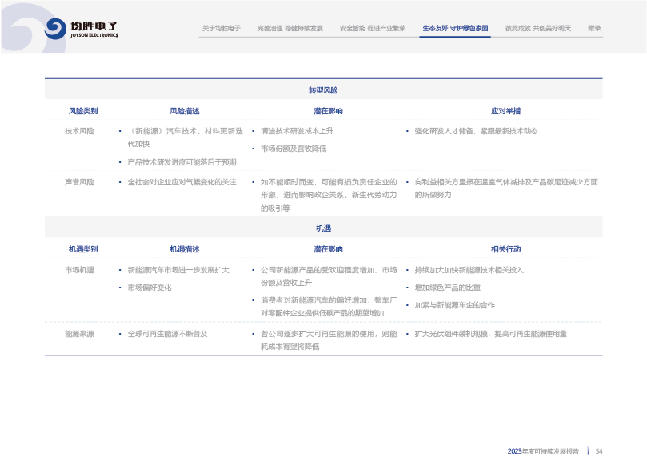Select 安全智能 促进产业繁荣 tab
Viewport: 647px width, 476px height.
[373, 28]
